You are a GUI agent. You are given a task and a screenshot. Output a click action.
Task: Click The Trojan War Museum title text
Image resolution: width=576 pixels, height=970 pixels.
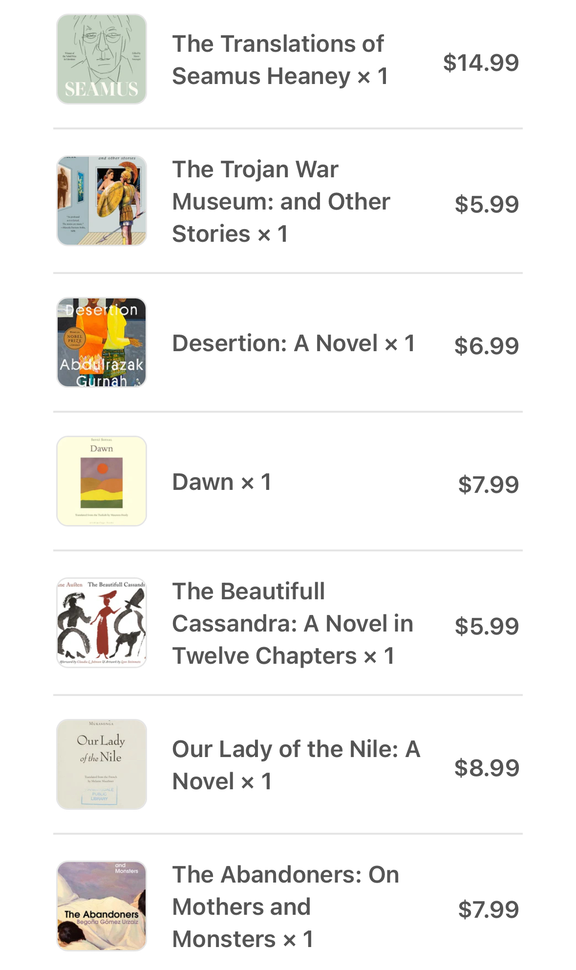(x=281, y=201)
